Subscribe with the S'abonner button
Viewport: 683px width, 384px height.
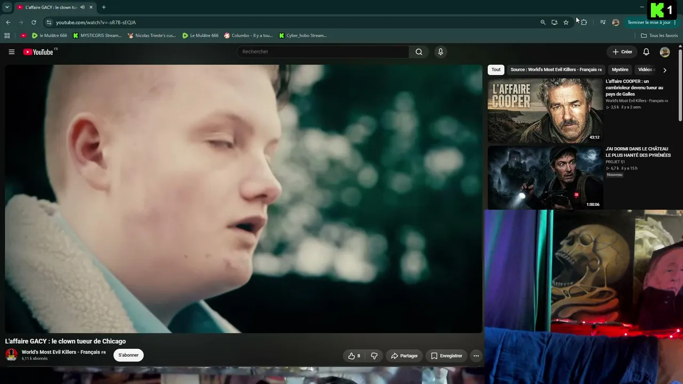(129, 355)
